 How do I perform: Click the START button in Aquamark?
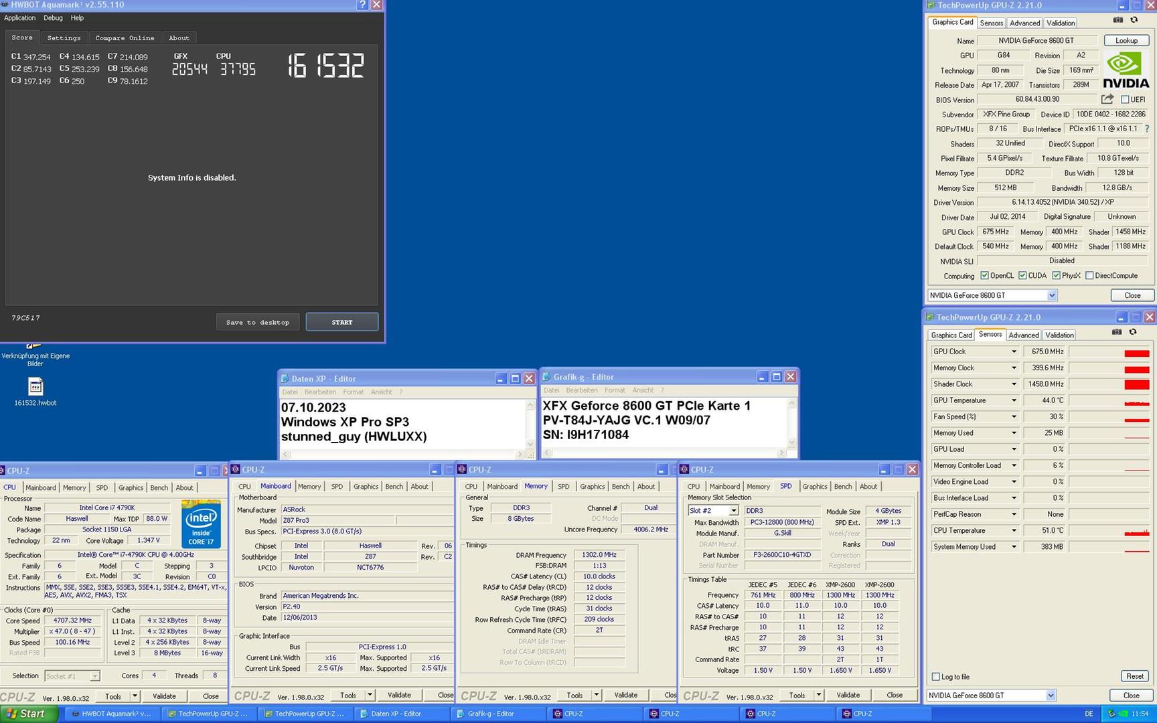342,322
